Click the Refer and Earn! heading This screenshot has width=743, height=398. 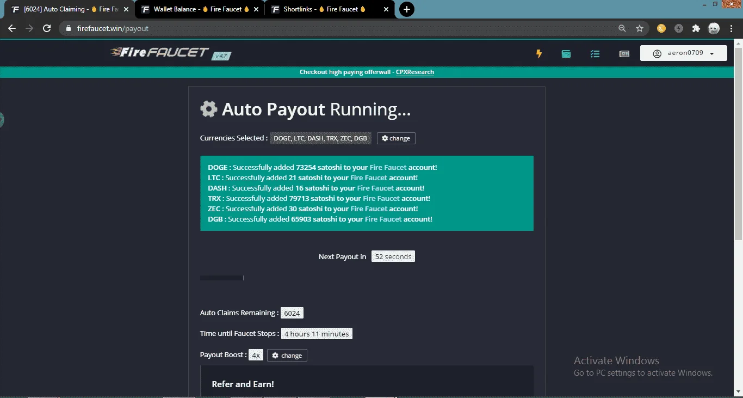coord(243,384)
